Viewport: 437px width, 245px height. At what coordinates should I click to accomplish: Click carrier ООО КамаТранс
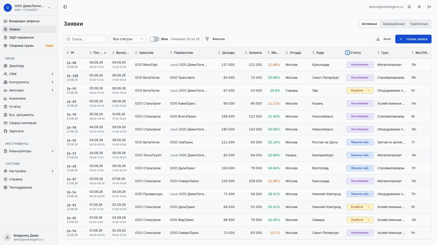[x=182, y=103]
